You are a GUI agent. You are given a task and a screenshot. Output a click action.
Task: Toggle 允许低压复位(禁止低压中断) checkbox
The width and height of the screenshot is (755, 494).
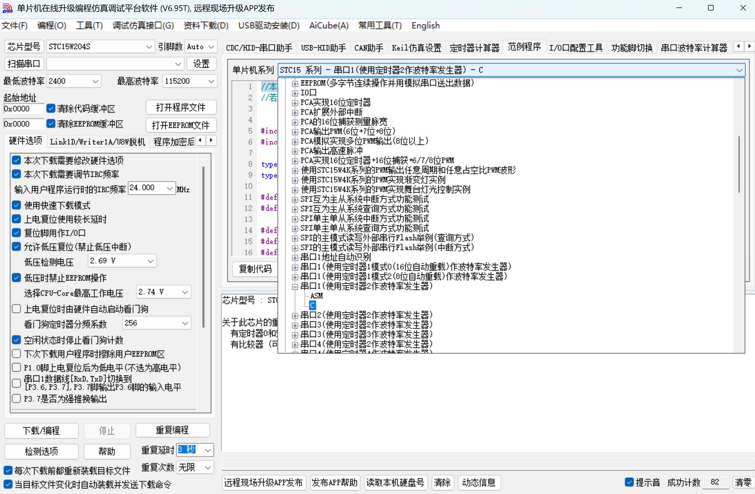click(16, 246)
